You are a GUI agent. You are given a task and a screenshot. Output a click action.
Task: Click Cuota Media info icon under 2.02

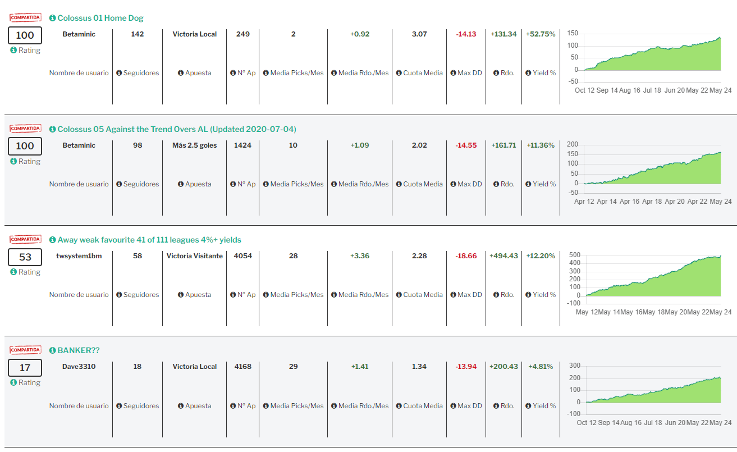pyautogui.click(x=399, y=184)
